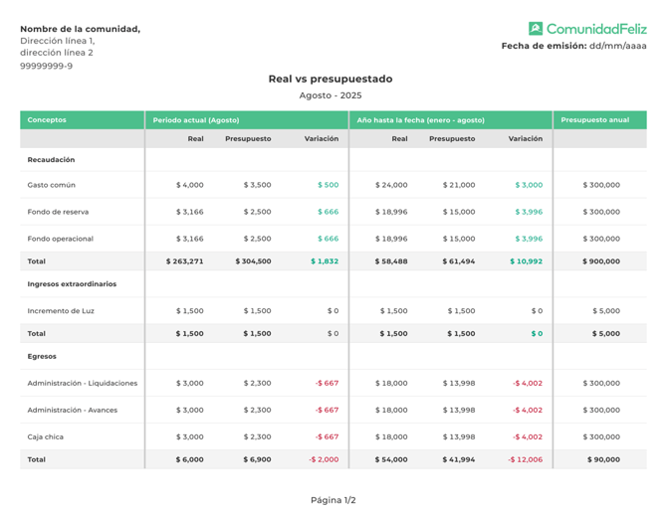Image resolution: width=667 pixels, height=514 pixels.
Task: Click the Presupuesto anual column header
Action: [595, 120]
